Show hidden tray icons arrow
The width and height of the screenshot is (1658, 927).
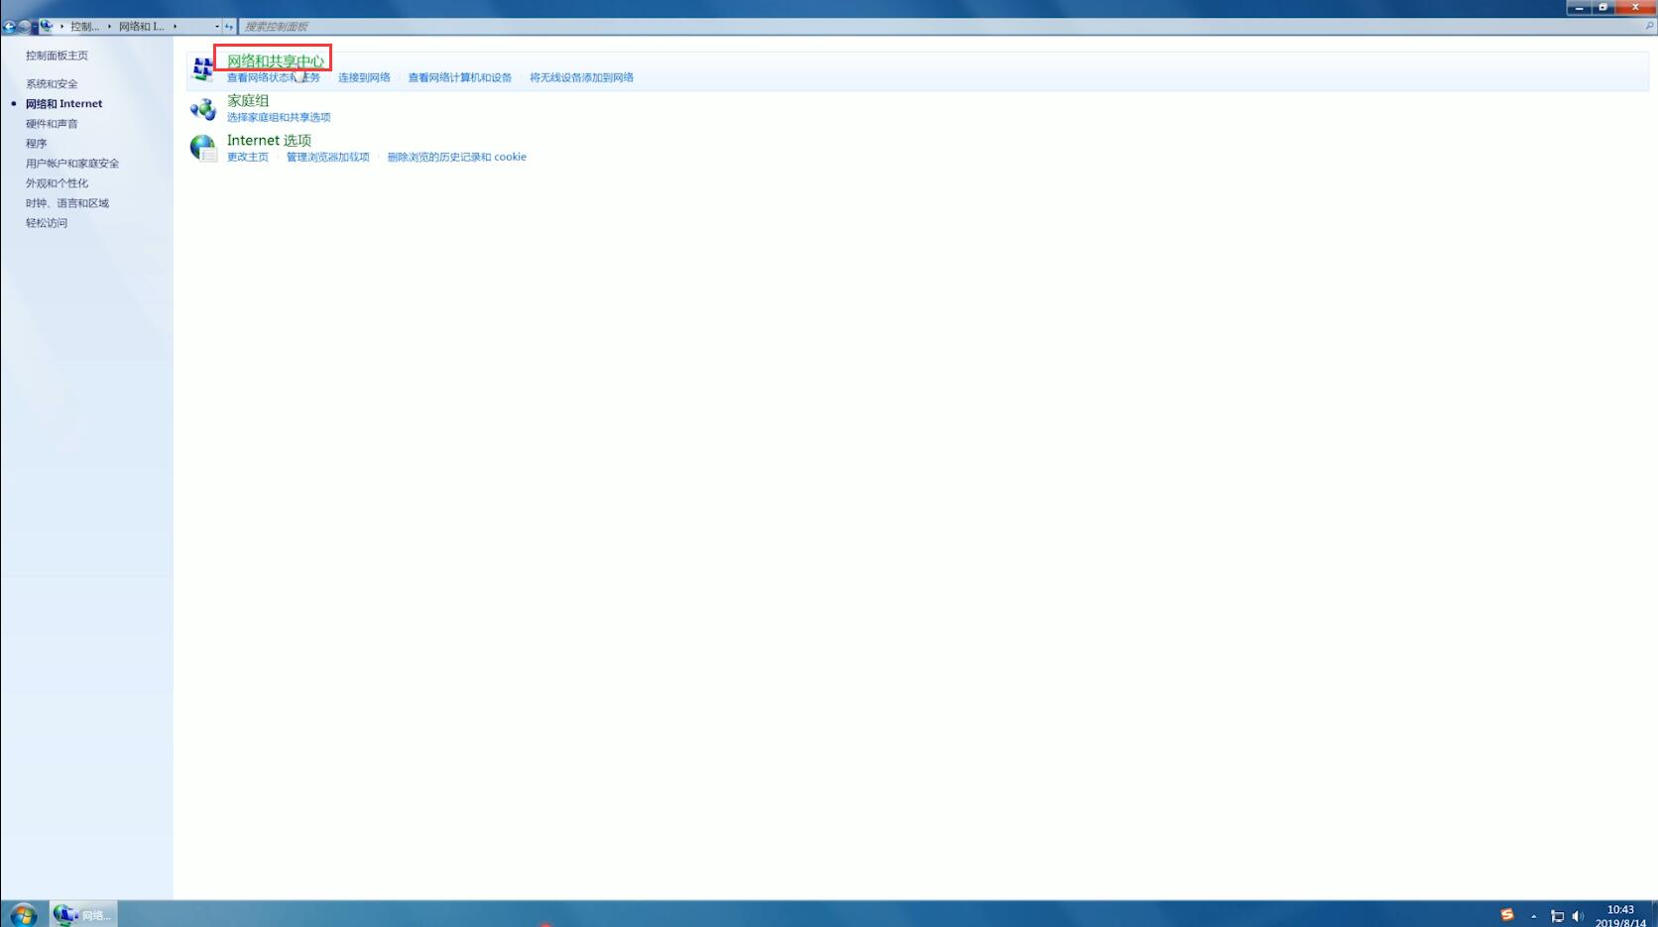click(x=1533, y=916)
